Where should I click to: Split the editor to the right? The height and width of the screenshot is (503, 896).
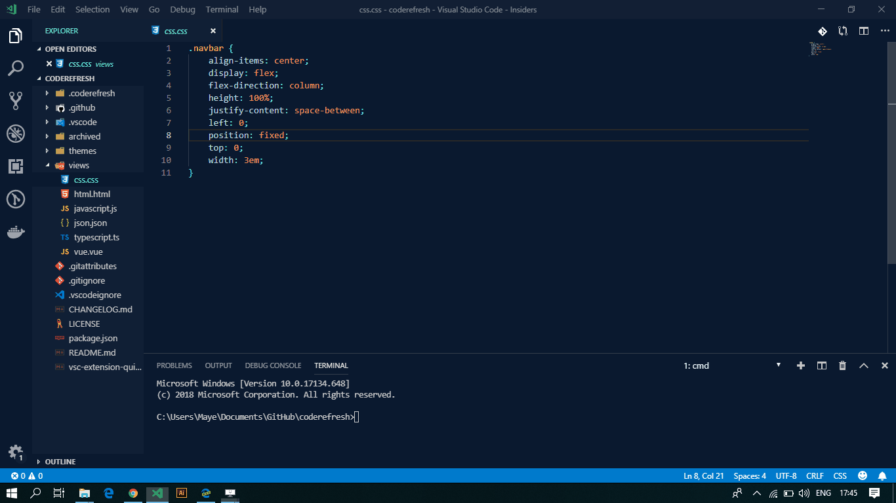tap(864, 31)
